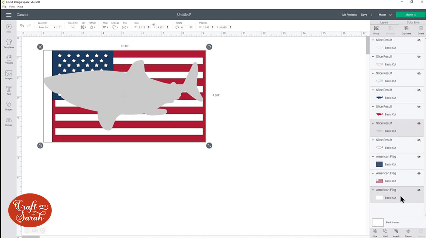Open the Flip dropdown
The width and height of the screenshot is (426, 238).
tap(125, 27)
